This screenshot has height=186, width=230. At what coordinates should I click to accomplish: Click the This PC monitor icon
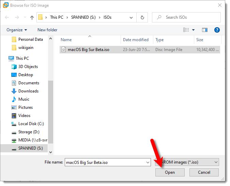[x=11, y=58]
